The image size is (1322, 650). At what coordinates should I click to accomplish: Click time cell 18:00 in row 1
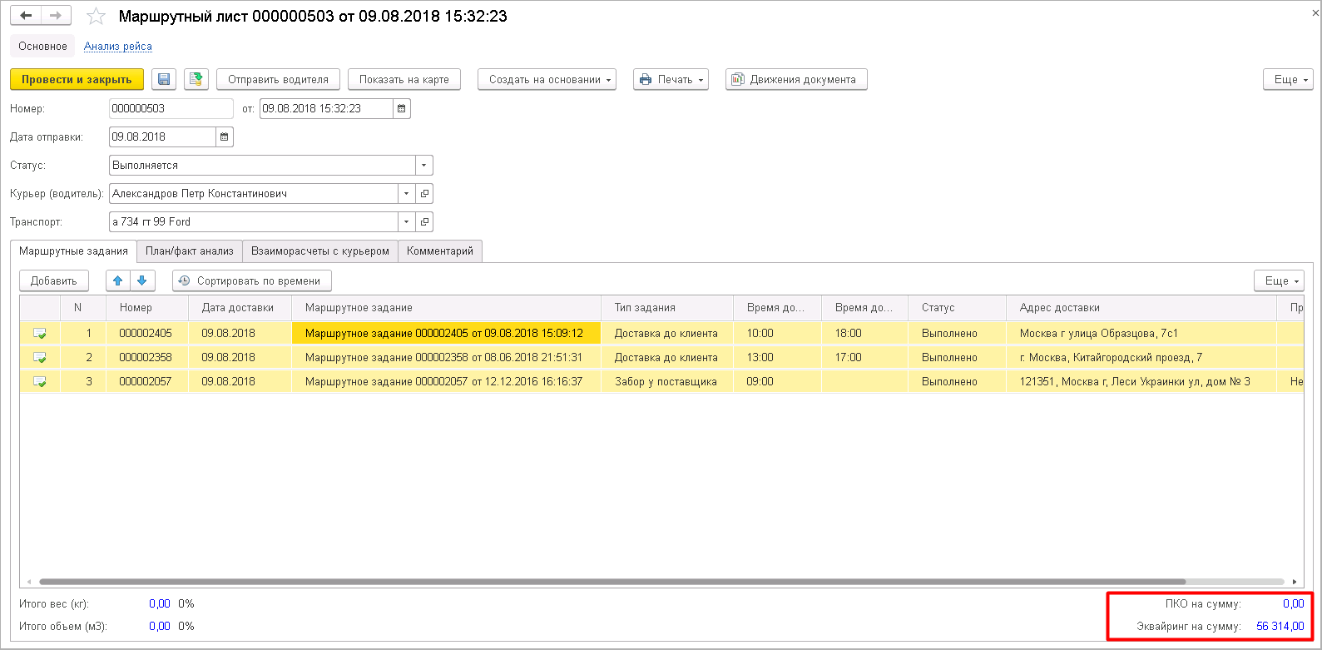864,333
